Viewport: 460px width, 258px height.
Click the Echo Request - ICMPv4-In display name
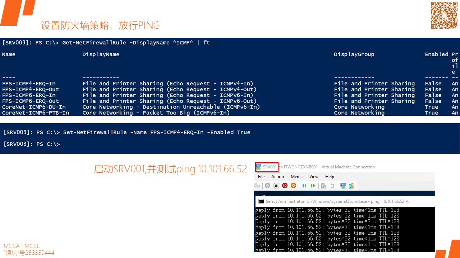click(x=168, y=84)
